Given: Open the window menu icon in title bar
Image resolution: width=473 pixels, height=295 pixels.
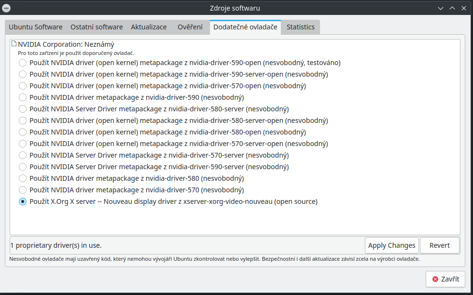Looking at the screenshot, I should (x=6, y=8).
